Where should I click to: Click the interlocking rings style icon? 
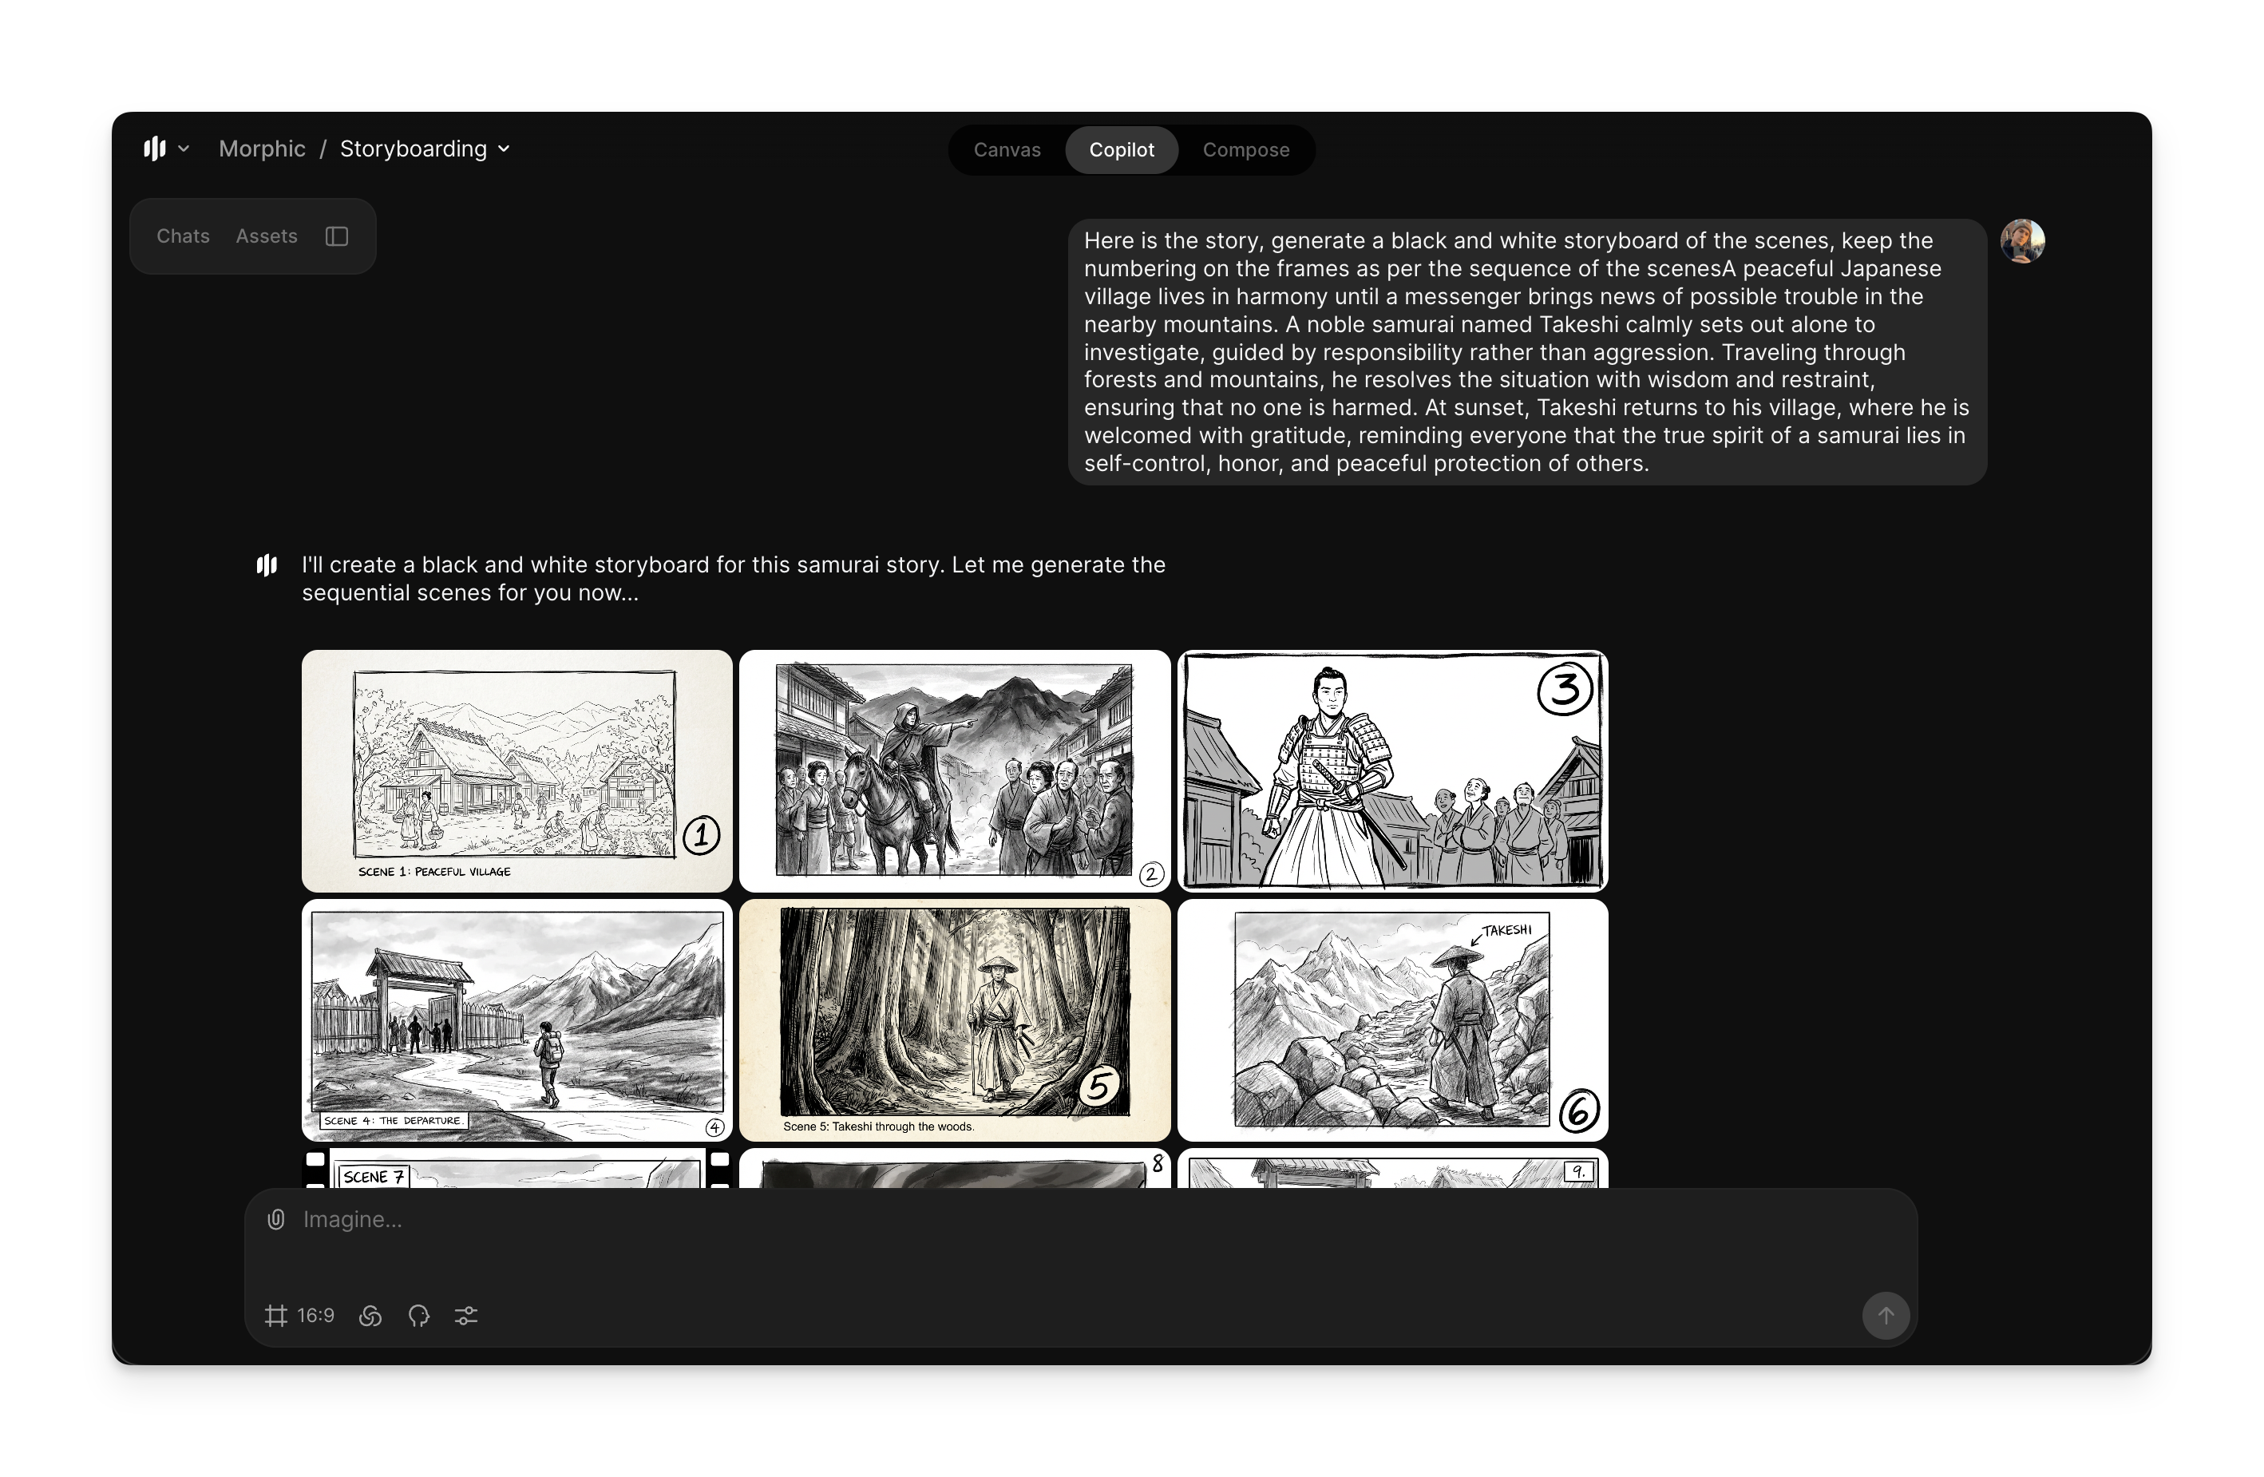pyautogui.click(x=371, y=1315)
